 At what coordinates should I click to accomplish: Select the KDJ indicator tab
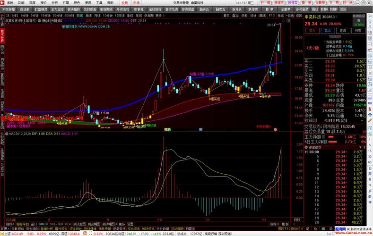[68, 224]
